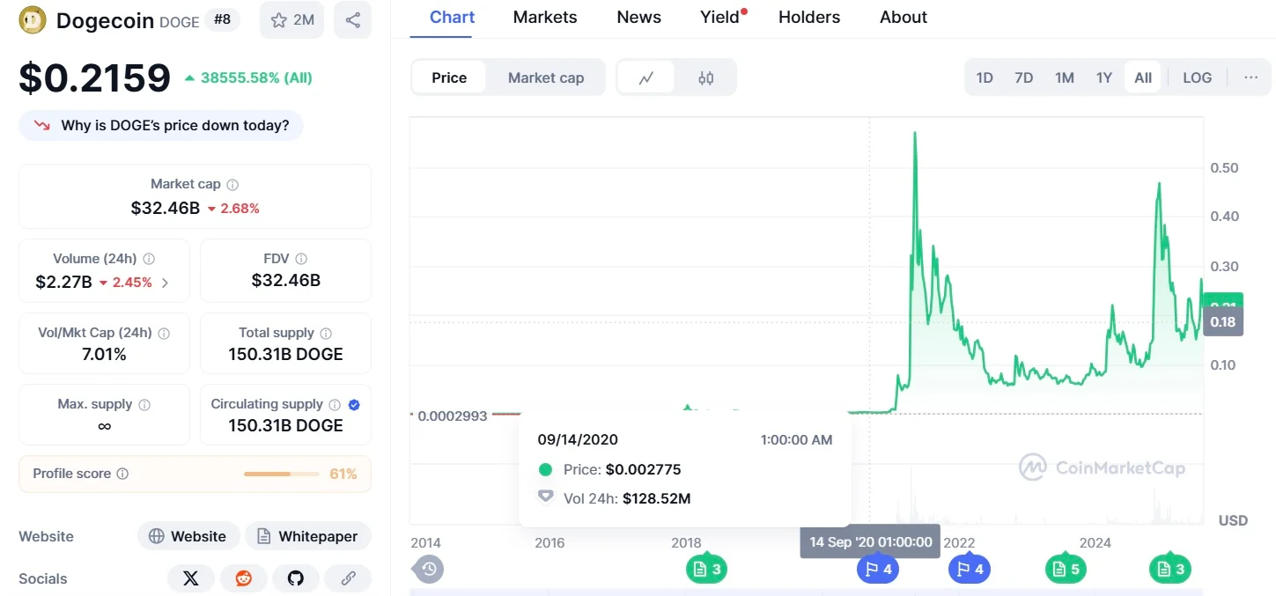Add Dogecoin to watchlist via star button
This screenshot has height=596, width=1276.
click(x=292, y=20)
